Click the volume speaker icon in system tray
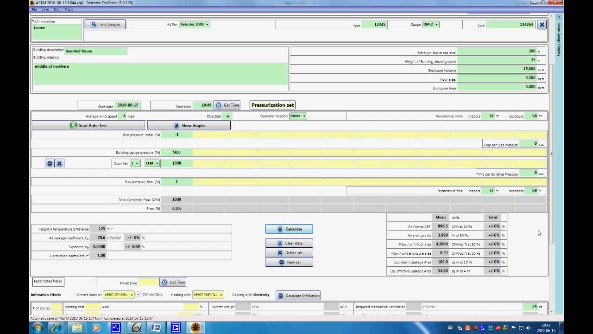 point(528,328)
